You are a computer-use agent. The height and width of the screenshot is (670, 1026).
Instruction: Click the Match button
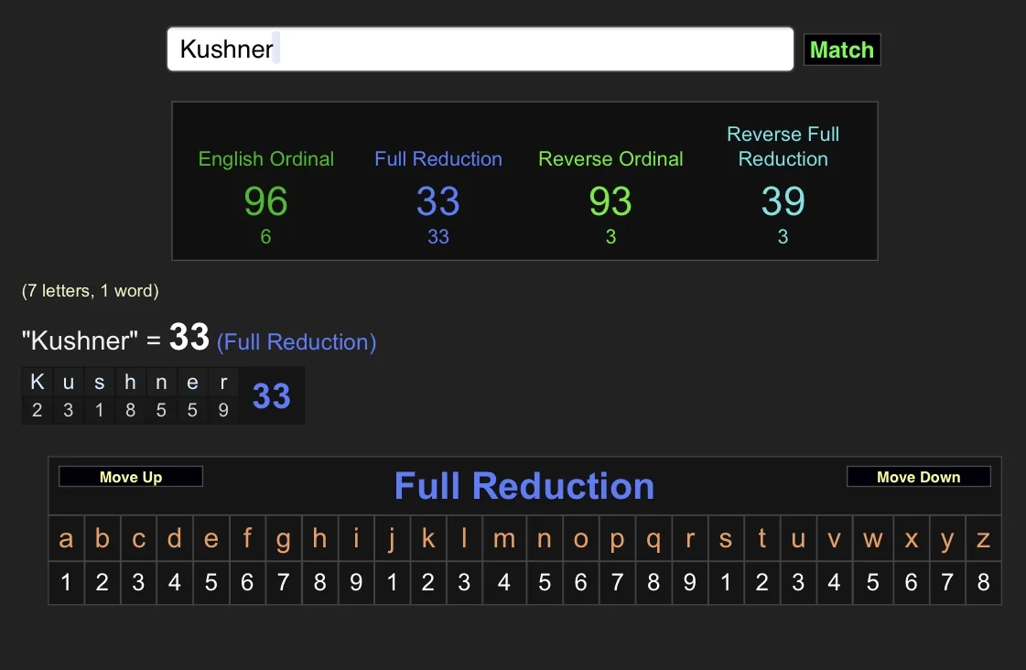tap(841, 49)
